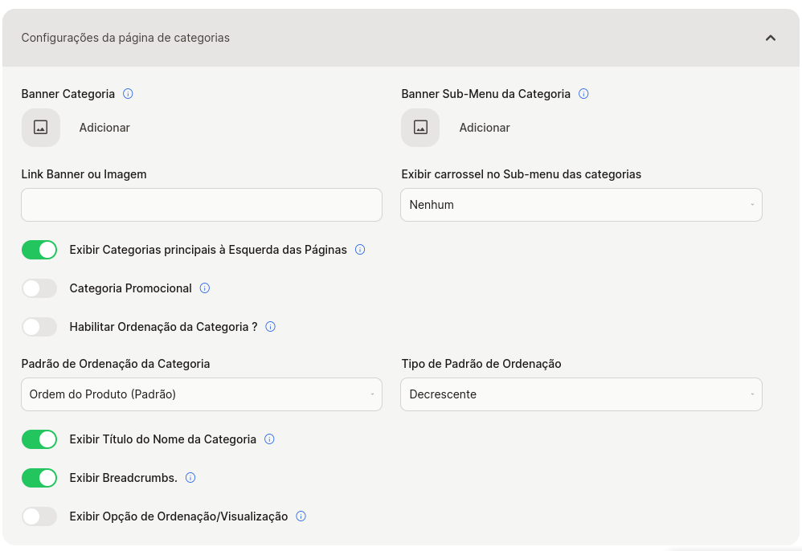Image resolution: width=802 pixels, height=551 pixels.
Task: Click info icon next to Banner Sub-Menu da Categoria
Action: click(583, 93)
